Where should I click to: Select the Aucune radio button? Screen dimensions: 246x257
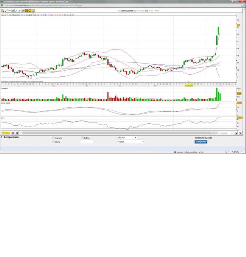point(53,138)
